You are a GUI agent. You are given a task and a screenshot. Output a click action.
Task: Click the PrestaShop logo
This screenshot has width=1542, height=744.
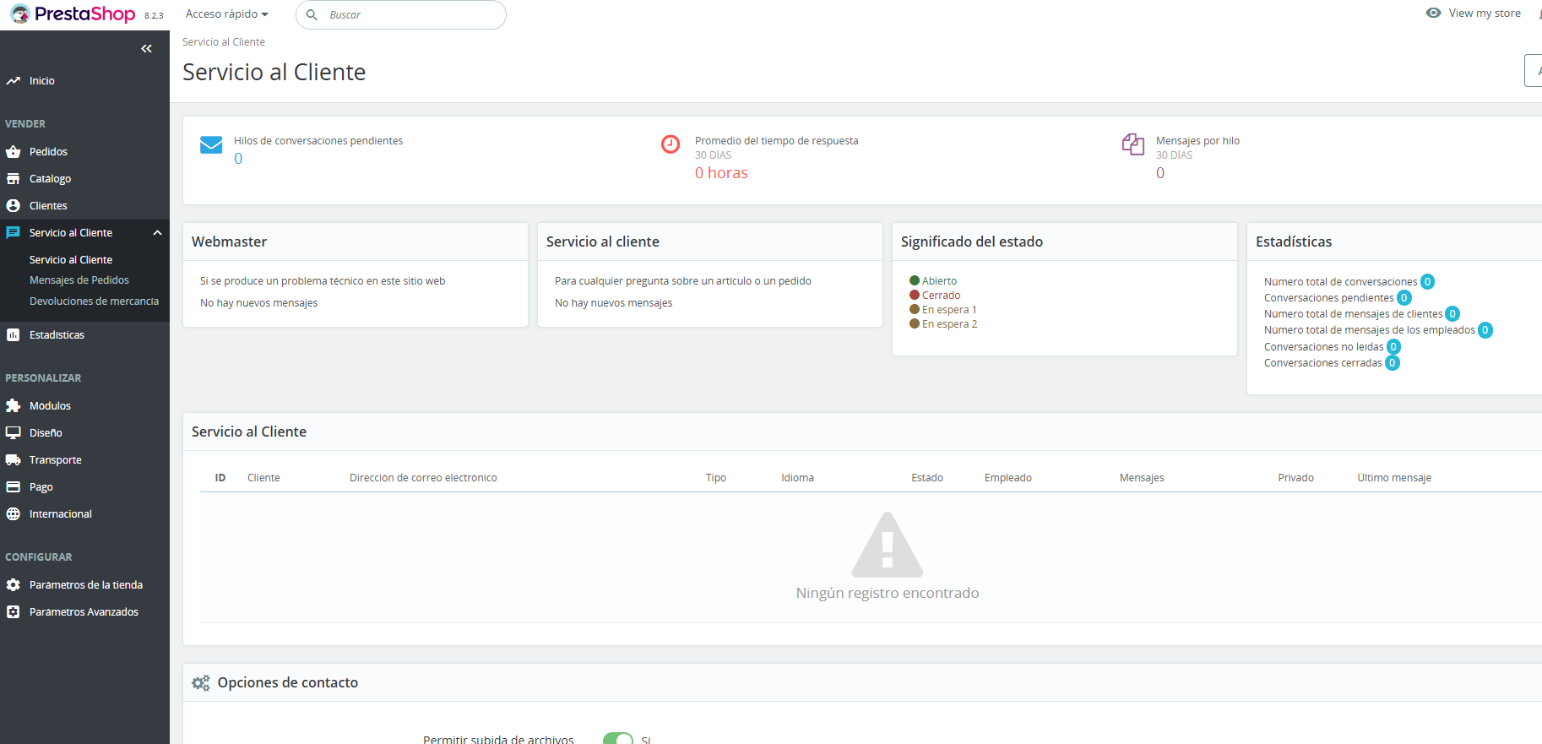point(73,14)
